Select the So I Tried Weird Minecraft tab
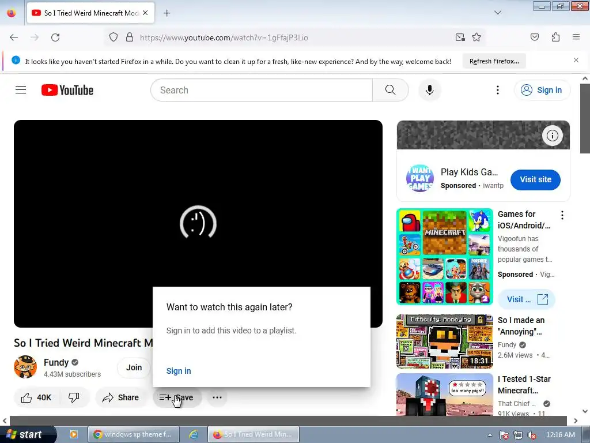The width and height of the screenshot is (590, 443). click(90, 13)
